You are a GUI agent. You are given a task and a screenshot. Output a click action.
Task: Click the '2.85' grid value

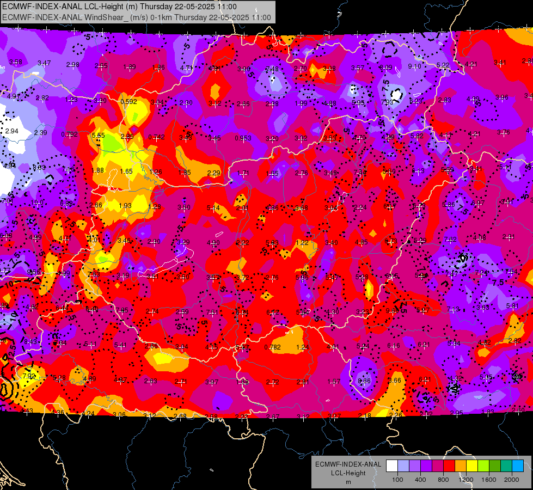(x=127, y=136)
